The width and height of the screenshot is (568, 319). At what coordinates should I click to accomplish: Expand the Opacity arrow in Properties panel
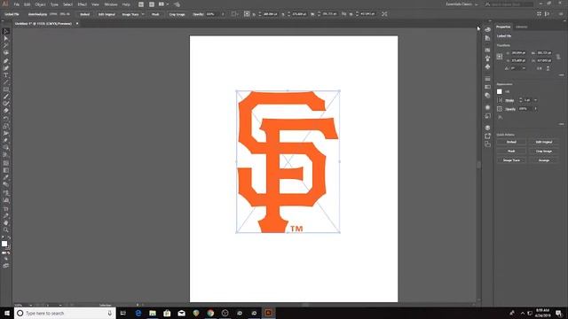(535, 108)
